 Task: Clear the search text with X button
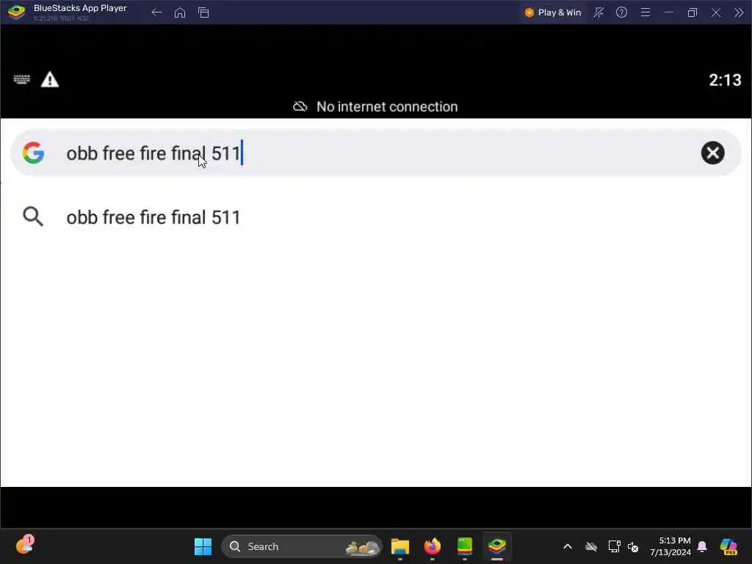(712, 153)
